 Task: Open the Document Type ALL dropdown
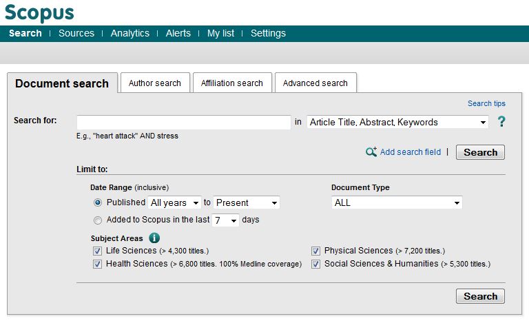(x=397, y=202)
